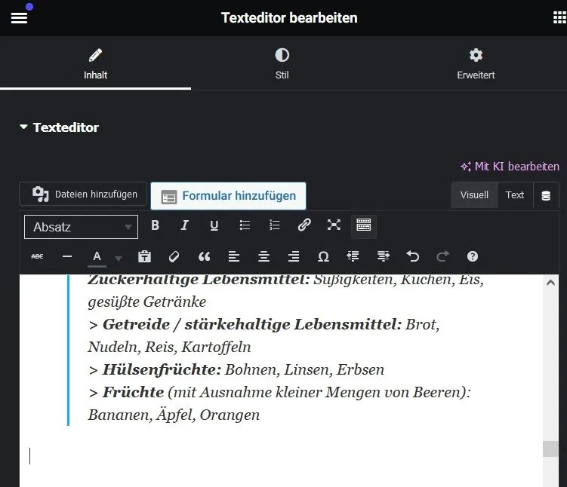Click the editor scrollbar up arrow

550,283
